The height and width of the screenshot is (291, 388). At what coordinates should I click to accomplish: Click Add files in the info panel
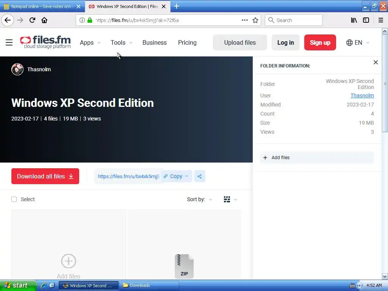click(x=317, y=158)
